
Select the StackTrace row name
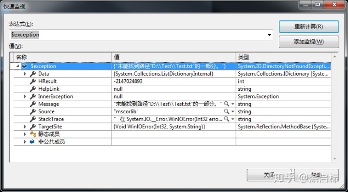[x=51, y=119]
